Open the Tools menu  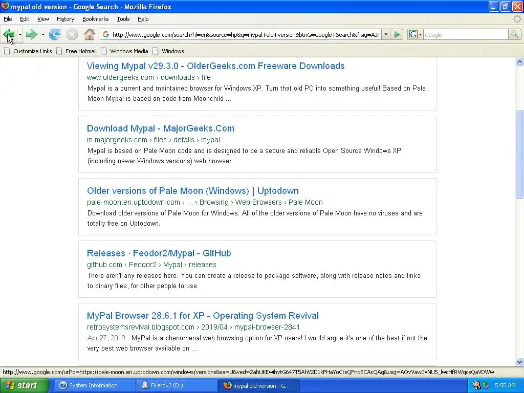click(123, 19)
